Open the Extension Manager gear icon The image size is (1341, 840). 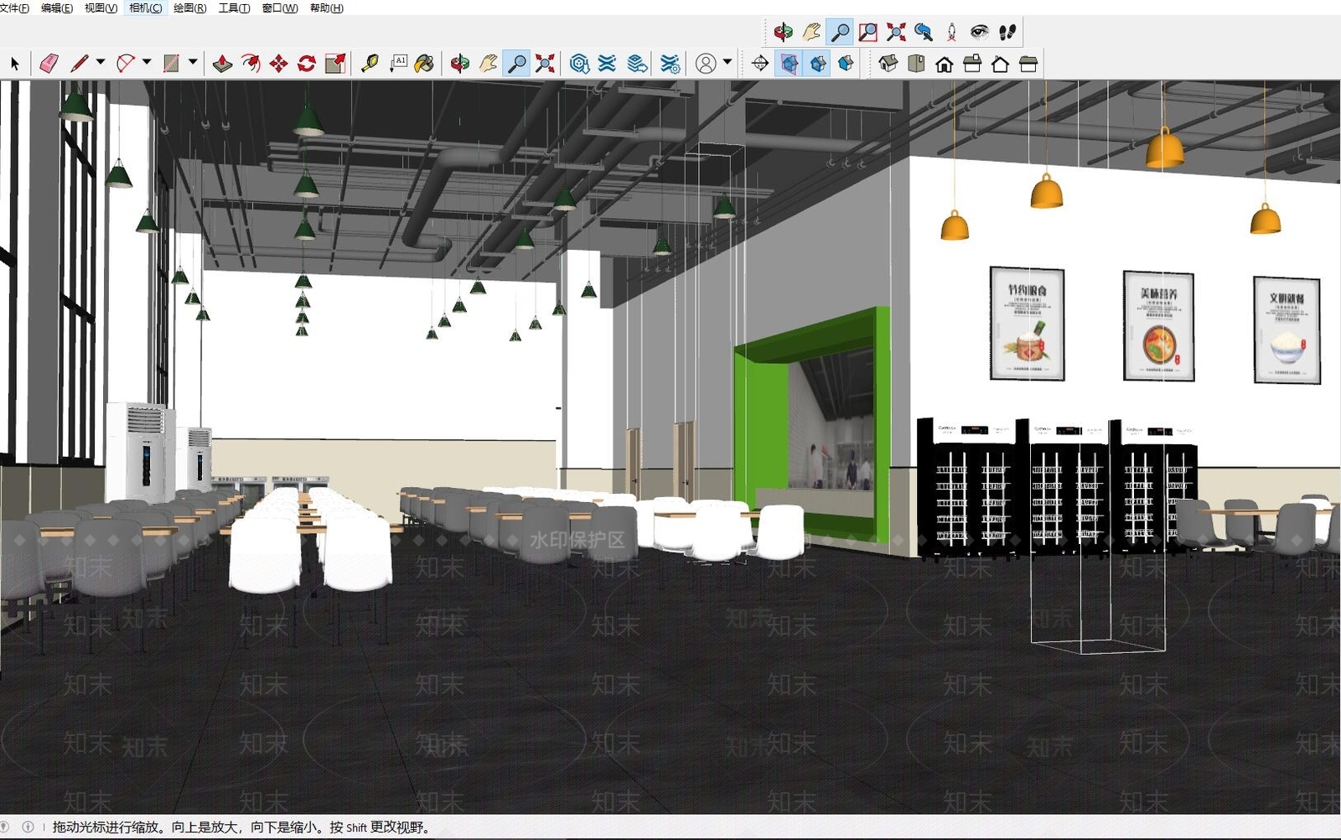[670, 64]
